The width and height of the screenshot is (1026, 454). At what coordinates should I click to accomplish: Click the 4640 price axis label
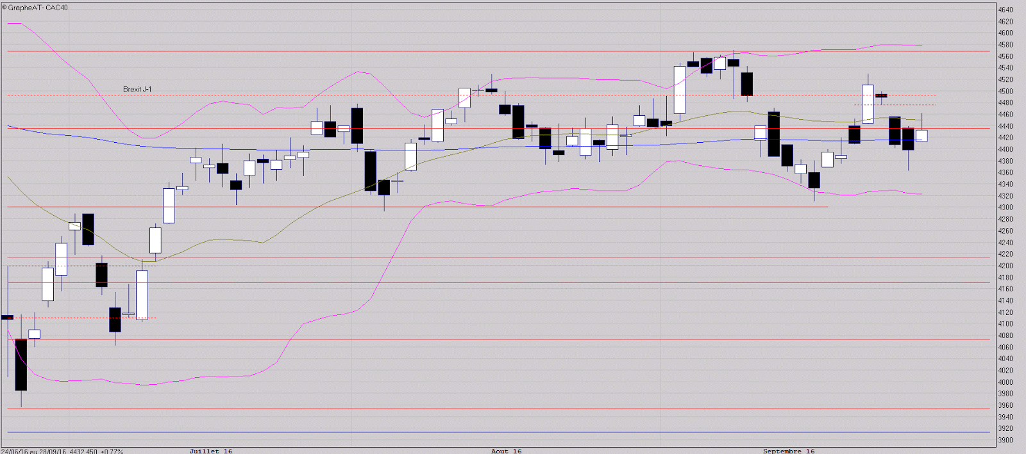tap(1005, 10)
